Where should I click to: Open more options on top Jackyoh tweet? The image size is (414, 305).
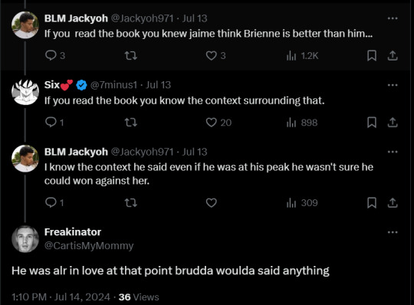[393, 18]
